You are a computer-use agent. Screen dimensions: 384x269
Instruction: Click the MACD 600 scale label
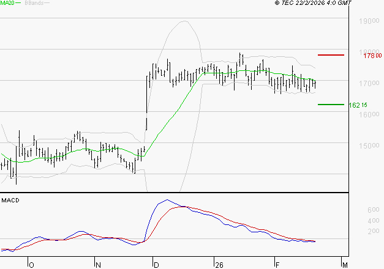374,210
